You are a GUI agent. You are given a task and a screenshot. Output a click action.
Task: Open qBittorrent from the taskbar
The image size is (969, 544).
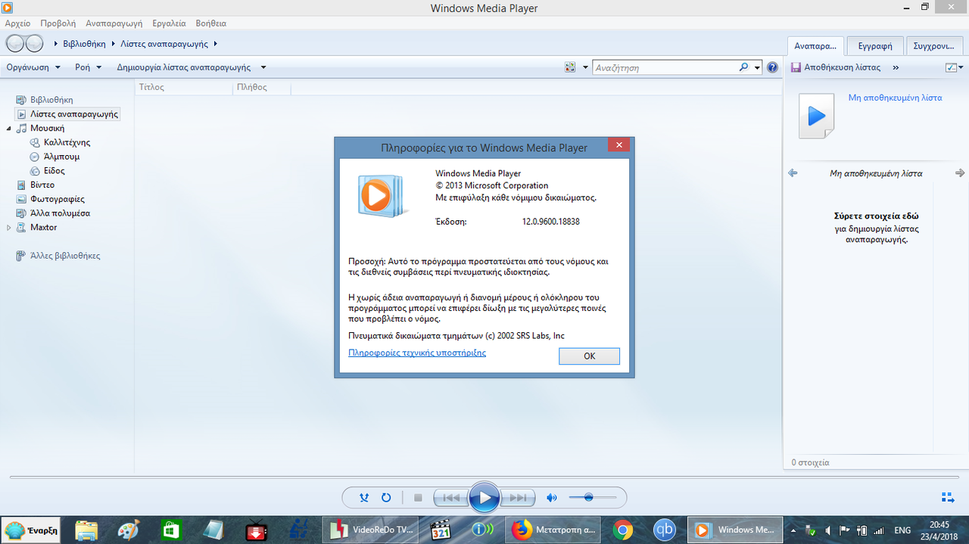[x=665, y=530]
